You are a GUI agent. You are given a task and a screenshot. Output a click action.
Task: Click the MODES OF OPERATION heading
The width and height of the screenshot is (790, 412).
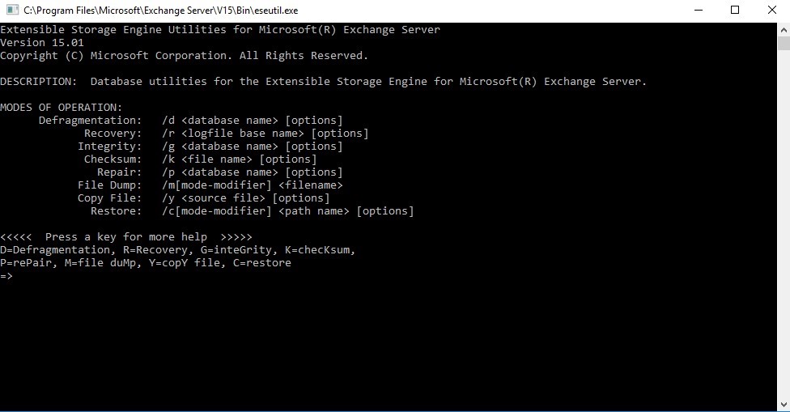62,108
